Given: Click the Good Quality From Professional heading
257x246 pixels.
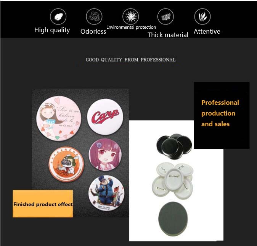Looking at the screenshot, I should (x=131, y=60).
